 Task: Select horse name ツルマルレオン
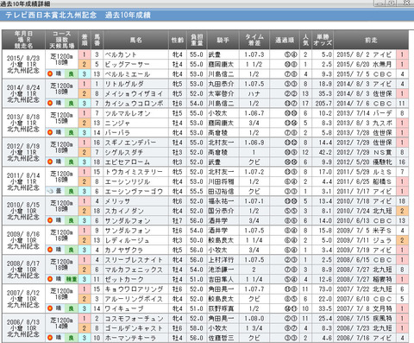point(128,113)
